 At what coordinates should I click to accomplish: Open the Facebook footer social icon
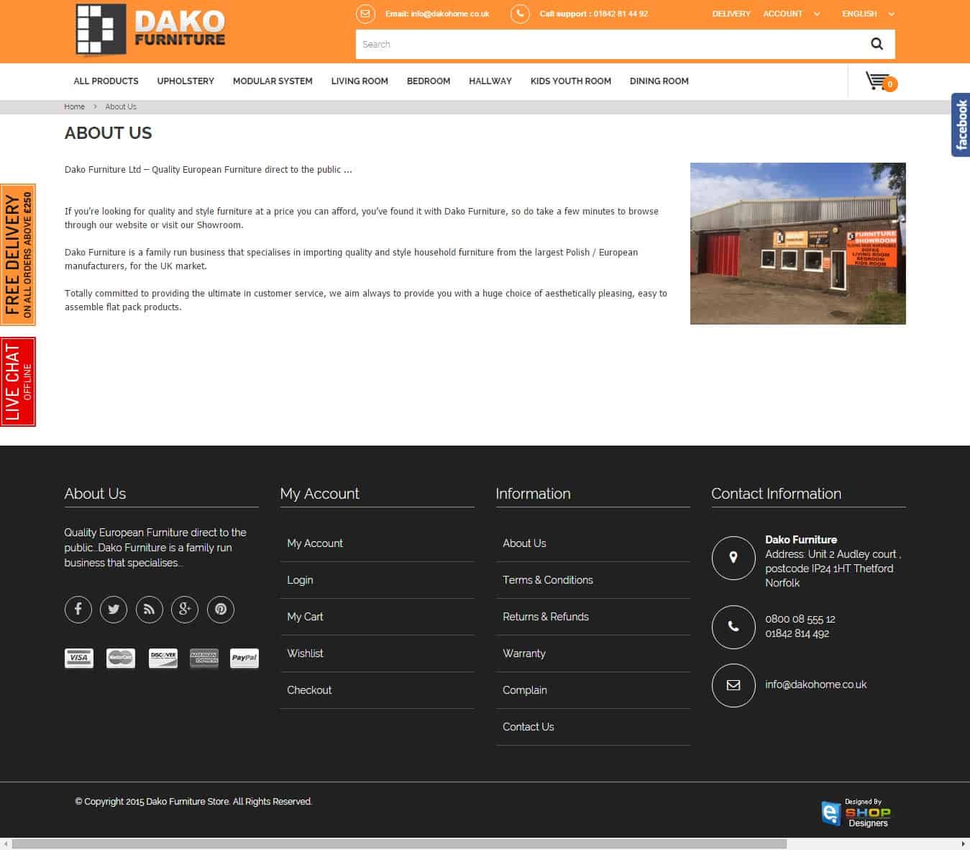tap(78, 609)
